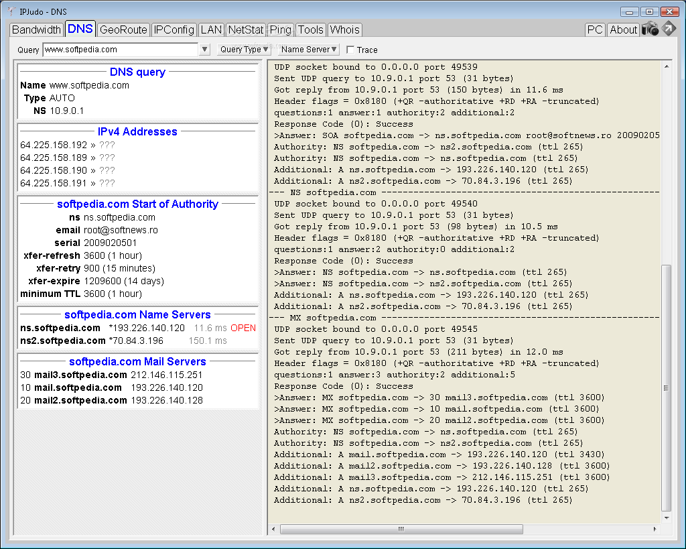This screenshot has height=549, width=686.
Task: Click the '--- MX softpedia.com' log separator line
Action: coord(464,318)
